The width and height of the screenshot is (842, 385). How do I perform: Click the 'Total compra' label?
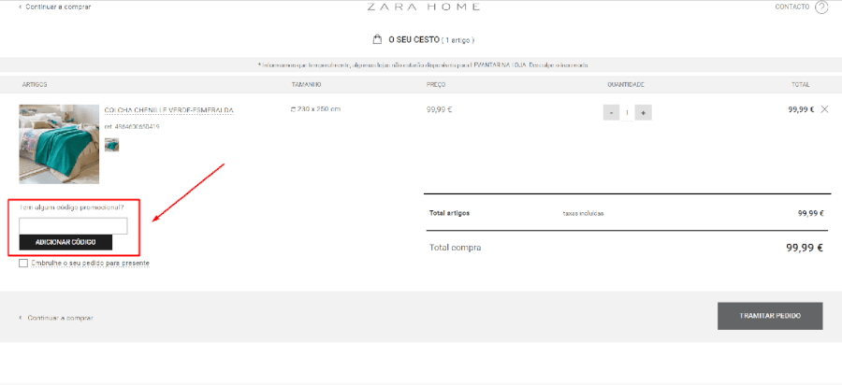[x=456, y=248]
